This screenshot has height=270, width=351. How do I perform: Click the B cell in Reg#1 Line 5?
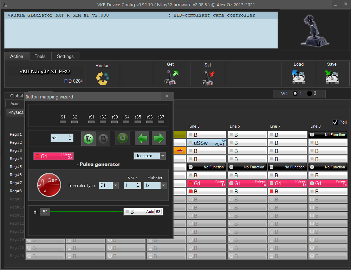pyautogui.click(x=206, y=135)
